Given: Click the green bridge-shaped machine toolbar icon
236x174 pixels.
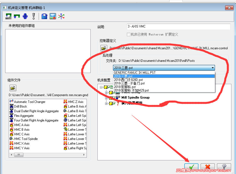Looking at the screenshot, I should 17,16.
